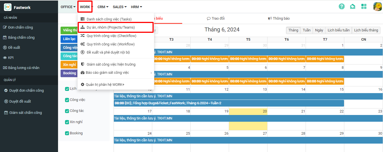Disable the Booking checkbox filter
The height and width of the screenshot is (152, 383).
(x=67, y=133)
